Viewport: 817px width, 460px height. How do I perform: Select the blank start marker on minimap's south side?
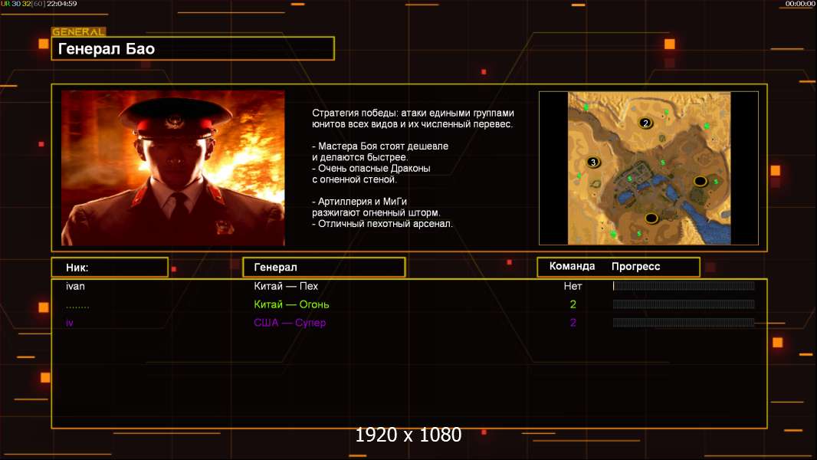point(651,219)
